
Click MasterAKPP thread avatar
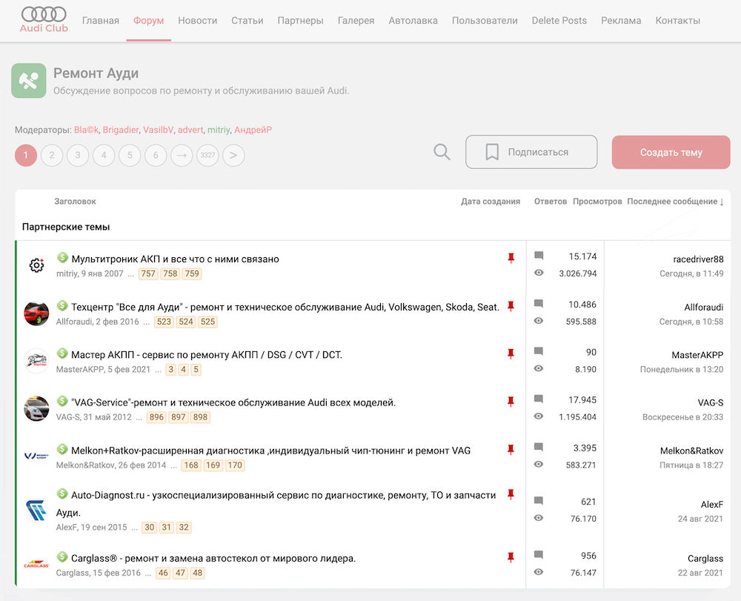pos(36,362)
